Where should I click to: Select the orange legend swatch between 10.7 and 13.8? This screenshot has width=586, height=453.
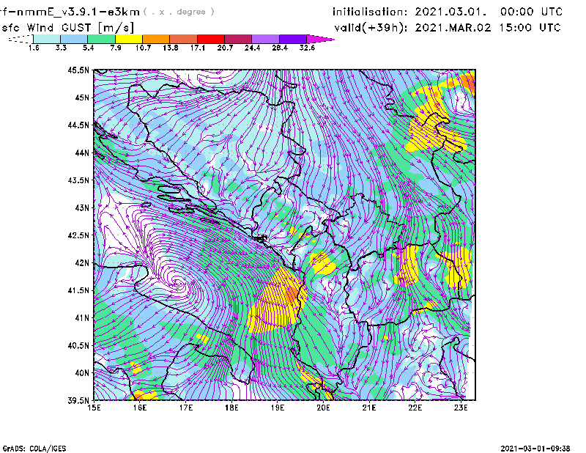coord(156,39)
